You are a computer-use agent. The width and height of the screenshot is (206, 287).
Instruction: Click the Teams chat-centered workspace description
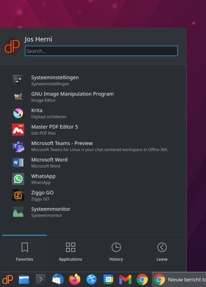[x=100, y=150]
